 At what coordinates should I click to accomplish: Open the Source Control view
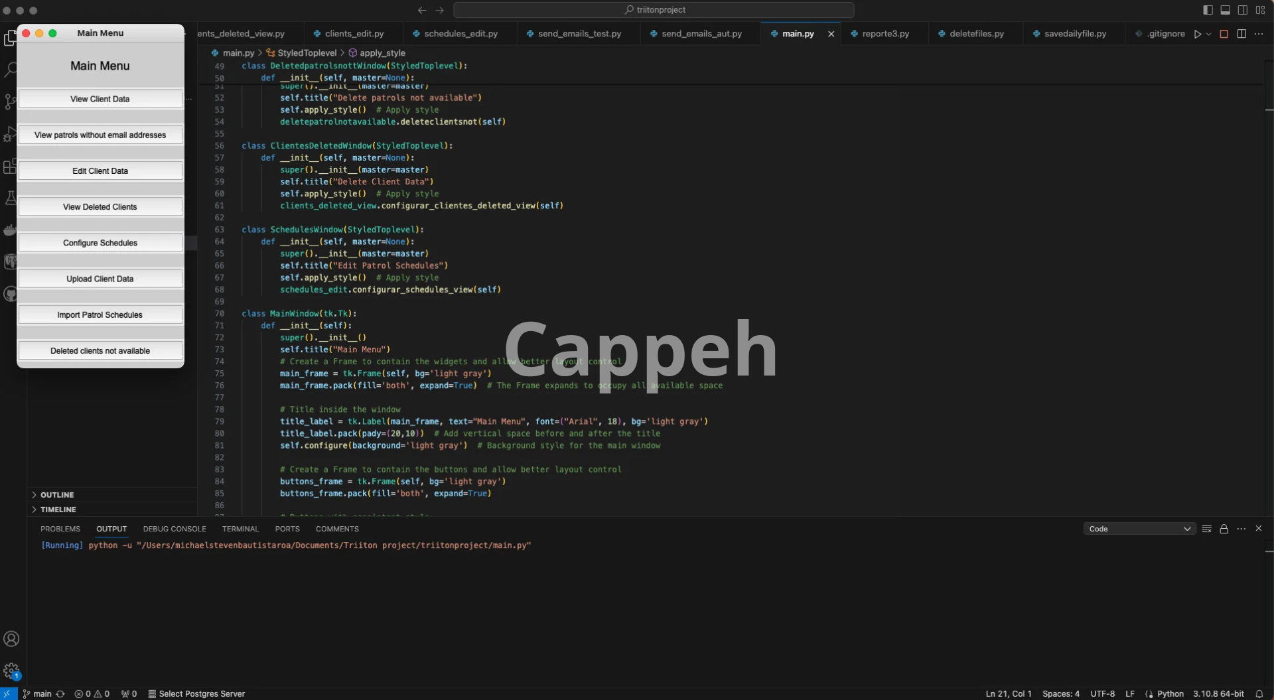[x=11, y=102]
